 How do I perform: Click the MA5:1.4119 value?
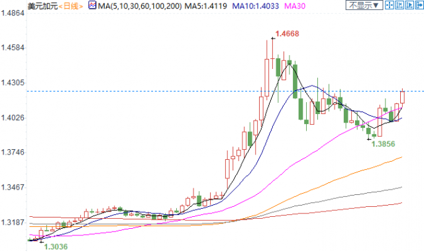point(206,6)
